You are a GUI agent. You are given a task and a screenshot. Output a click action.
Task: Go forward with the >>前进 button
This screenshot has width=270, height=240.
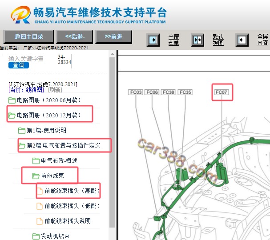click(x=113, y=36)
